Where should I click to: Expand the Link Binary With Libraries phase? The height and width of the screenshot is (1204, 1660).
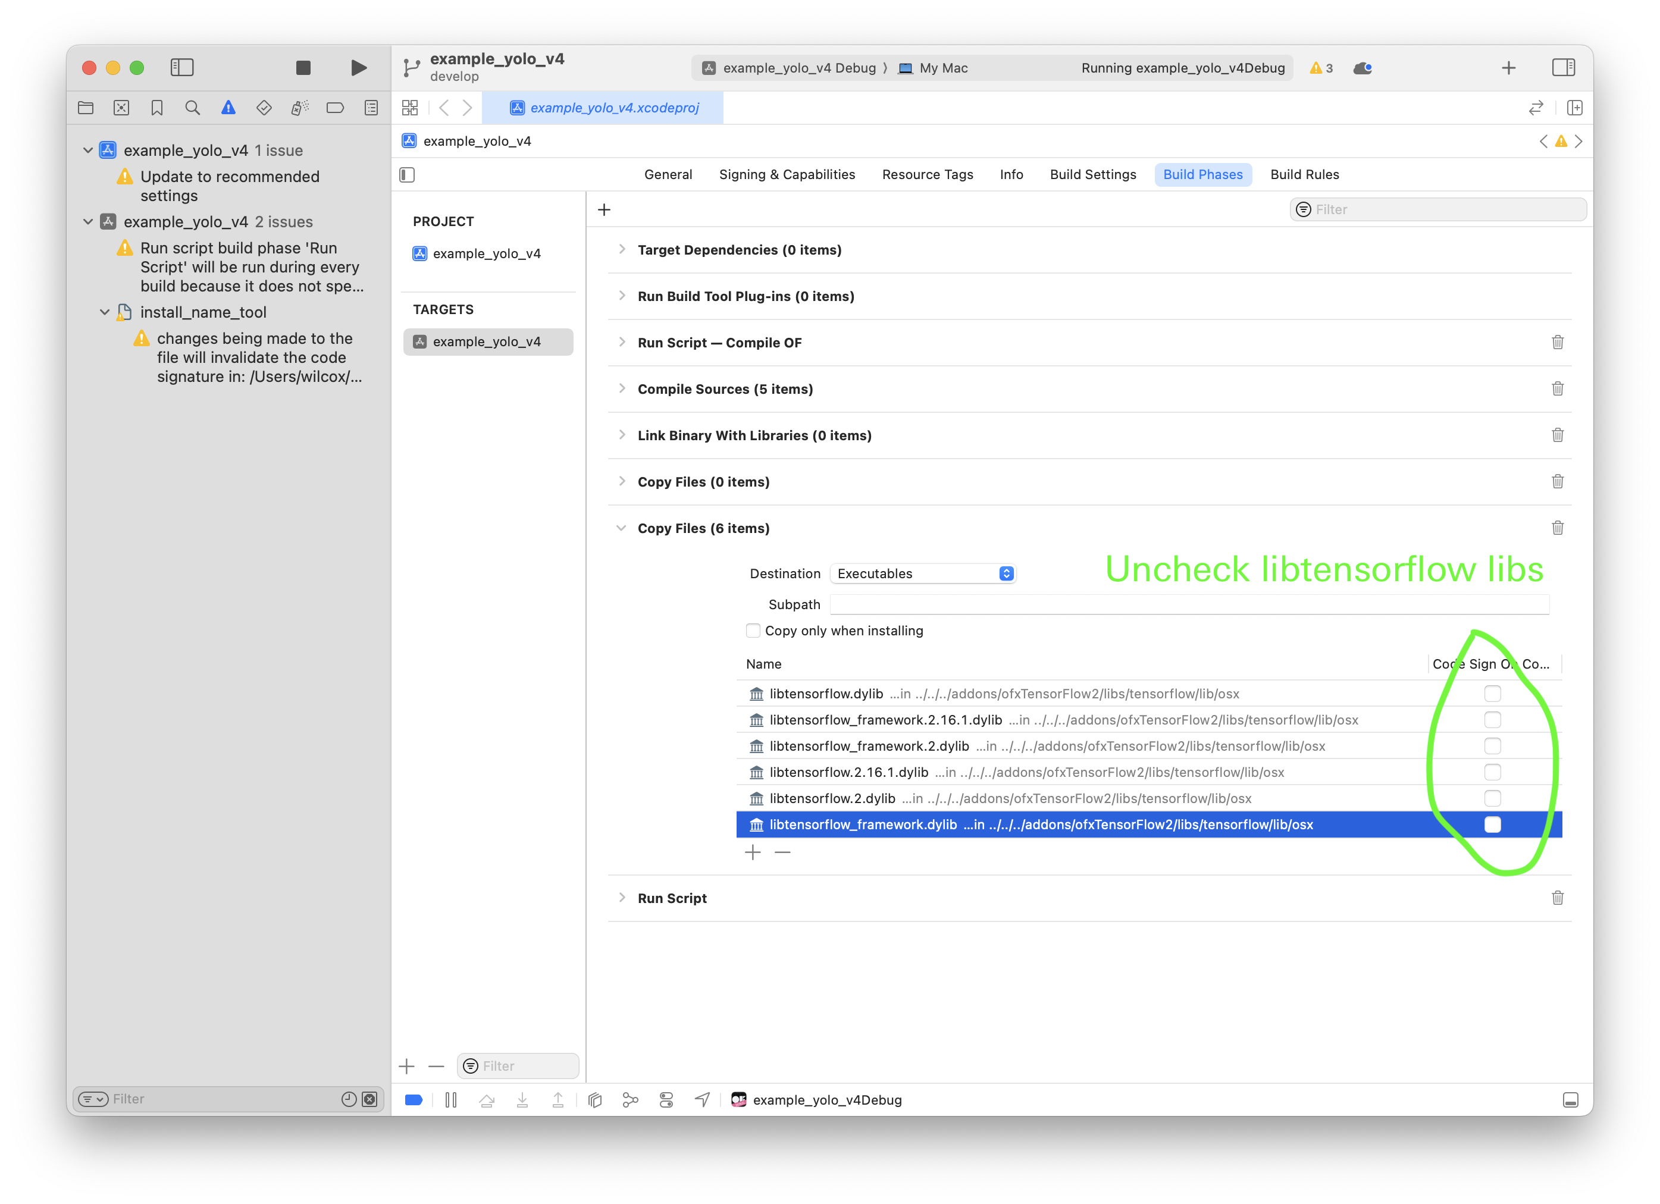coord(621,435)
